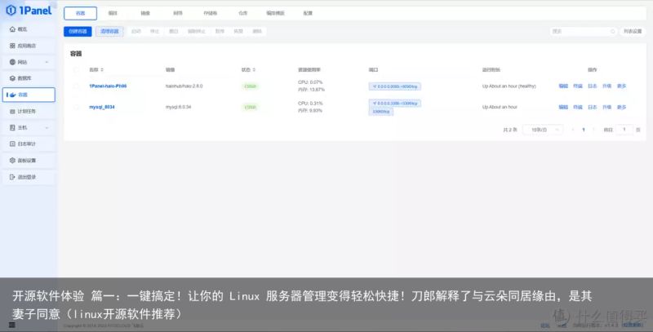Screen dimensions: 653x332
Task: Switch to 网络 tab
Action: coord(178,13)
